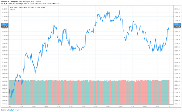Click the close value C:23340.71 in header
The image size is (182, 112).
pyautogui.click(x=57, y=4)
